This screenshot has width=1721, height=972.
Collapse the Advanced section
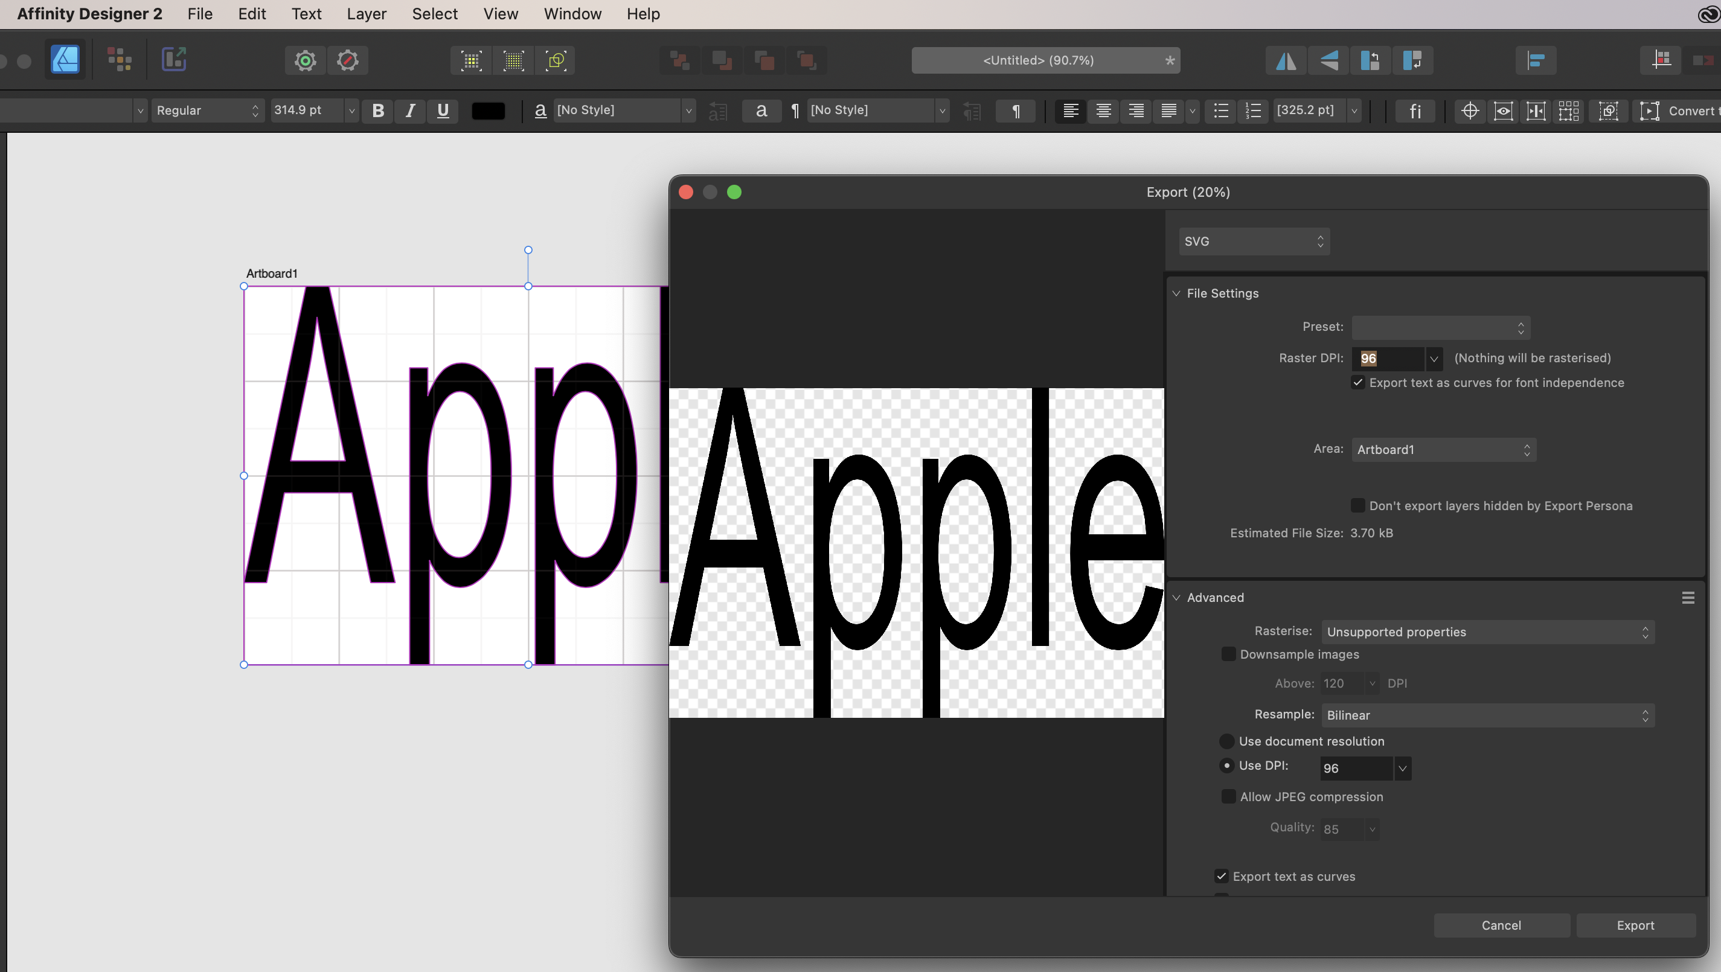coord(1176,597)
